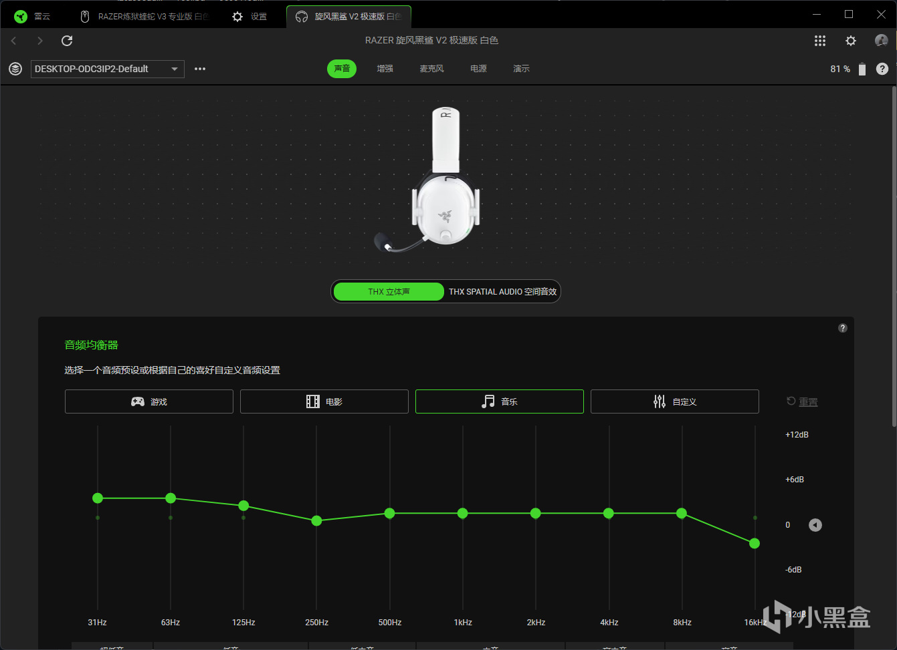Click the 31Hz equalizer band handle
This screenshot has width=897, height=650.
(98, 498)
